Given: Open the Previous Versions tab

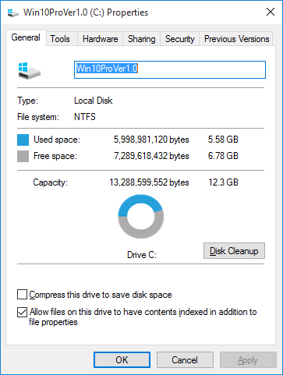Looking at the screenshot, I should point(236,39).
